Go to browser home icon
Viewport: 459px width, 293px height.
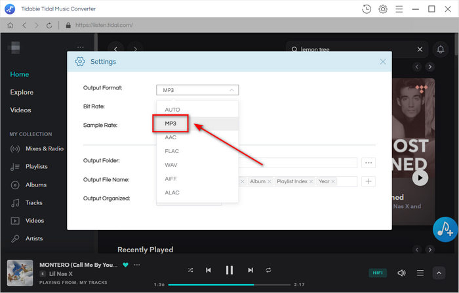[x=10, y=25]
